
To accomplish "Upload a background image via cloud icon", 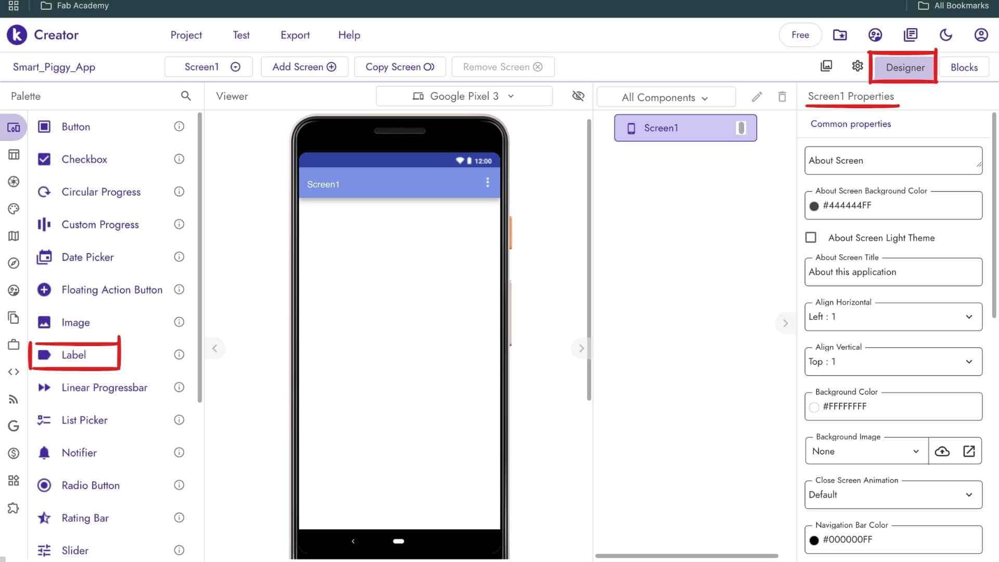I will 942,451.
